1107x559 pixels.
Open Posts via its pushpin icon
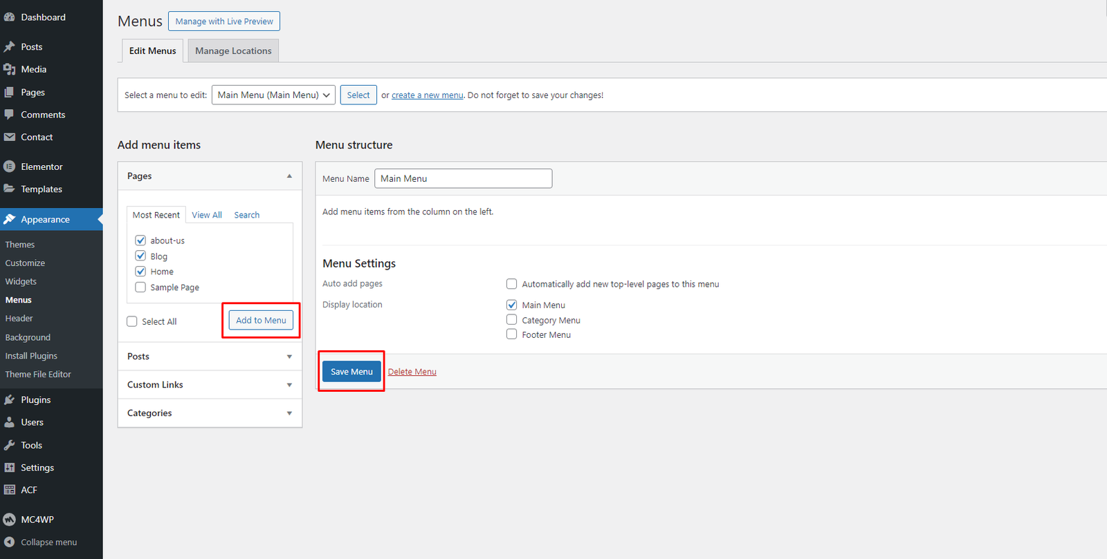pyautogui.click(x=10, y=47)
